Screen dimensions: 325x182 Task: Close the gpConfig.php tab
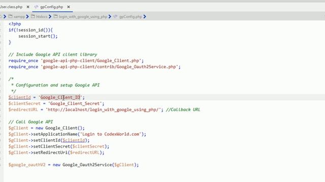[x=69, y=7]
